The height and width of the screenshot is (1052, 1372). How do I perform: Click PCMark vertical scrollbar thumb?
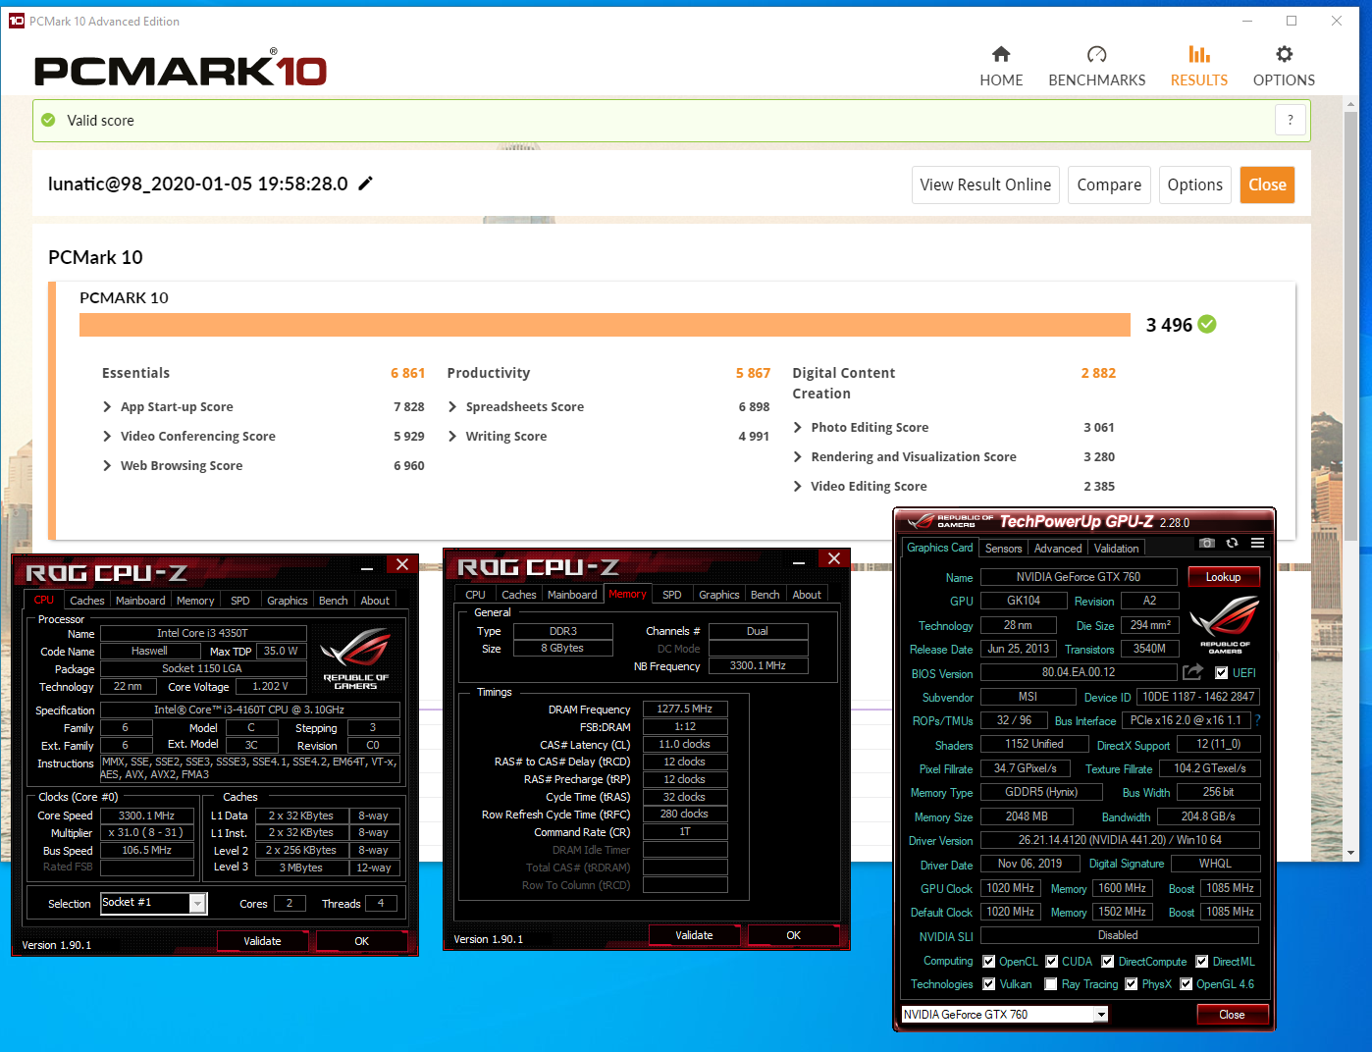1351,324
